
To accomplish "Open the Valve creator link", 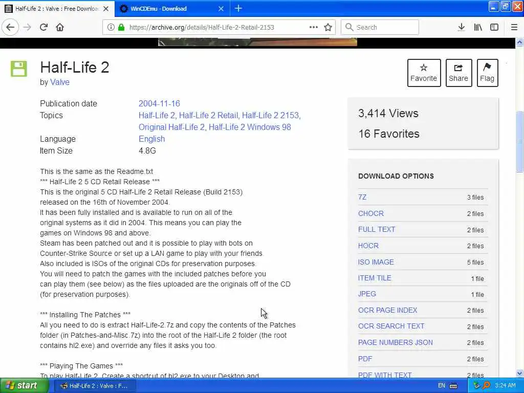I will point(60,82).
